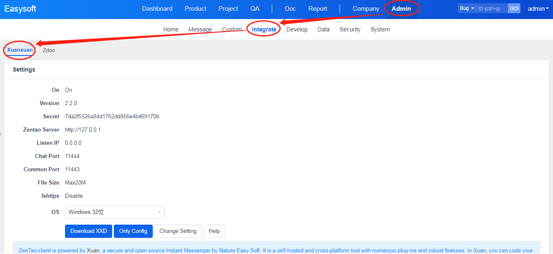553x254 pixels.
Task: Click Change Setting button
Action: (x=178, y=231)
